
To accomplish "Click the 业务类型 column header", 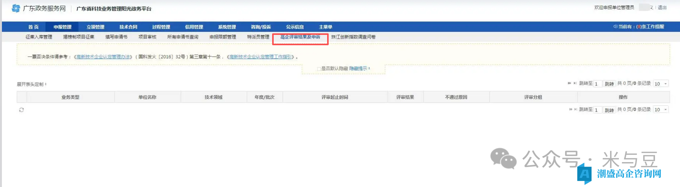I will pyautogui.click(x=70, y=97).
